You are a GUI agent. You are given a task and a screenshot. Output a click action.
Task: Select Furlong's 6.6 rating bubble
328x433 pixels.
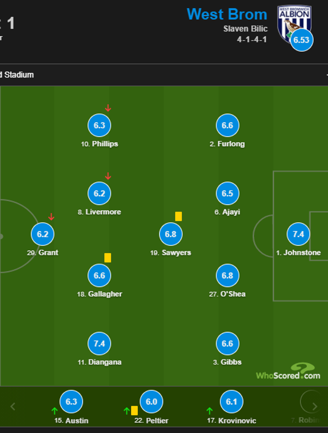pyautogui.click(x=227, y=125)
